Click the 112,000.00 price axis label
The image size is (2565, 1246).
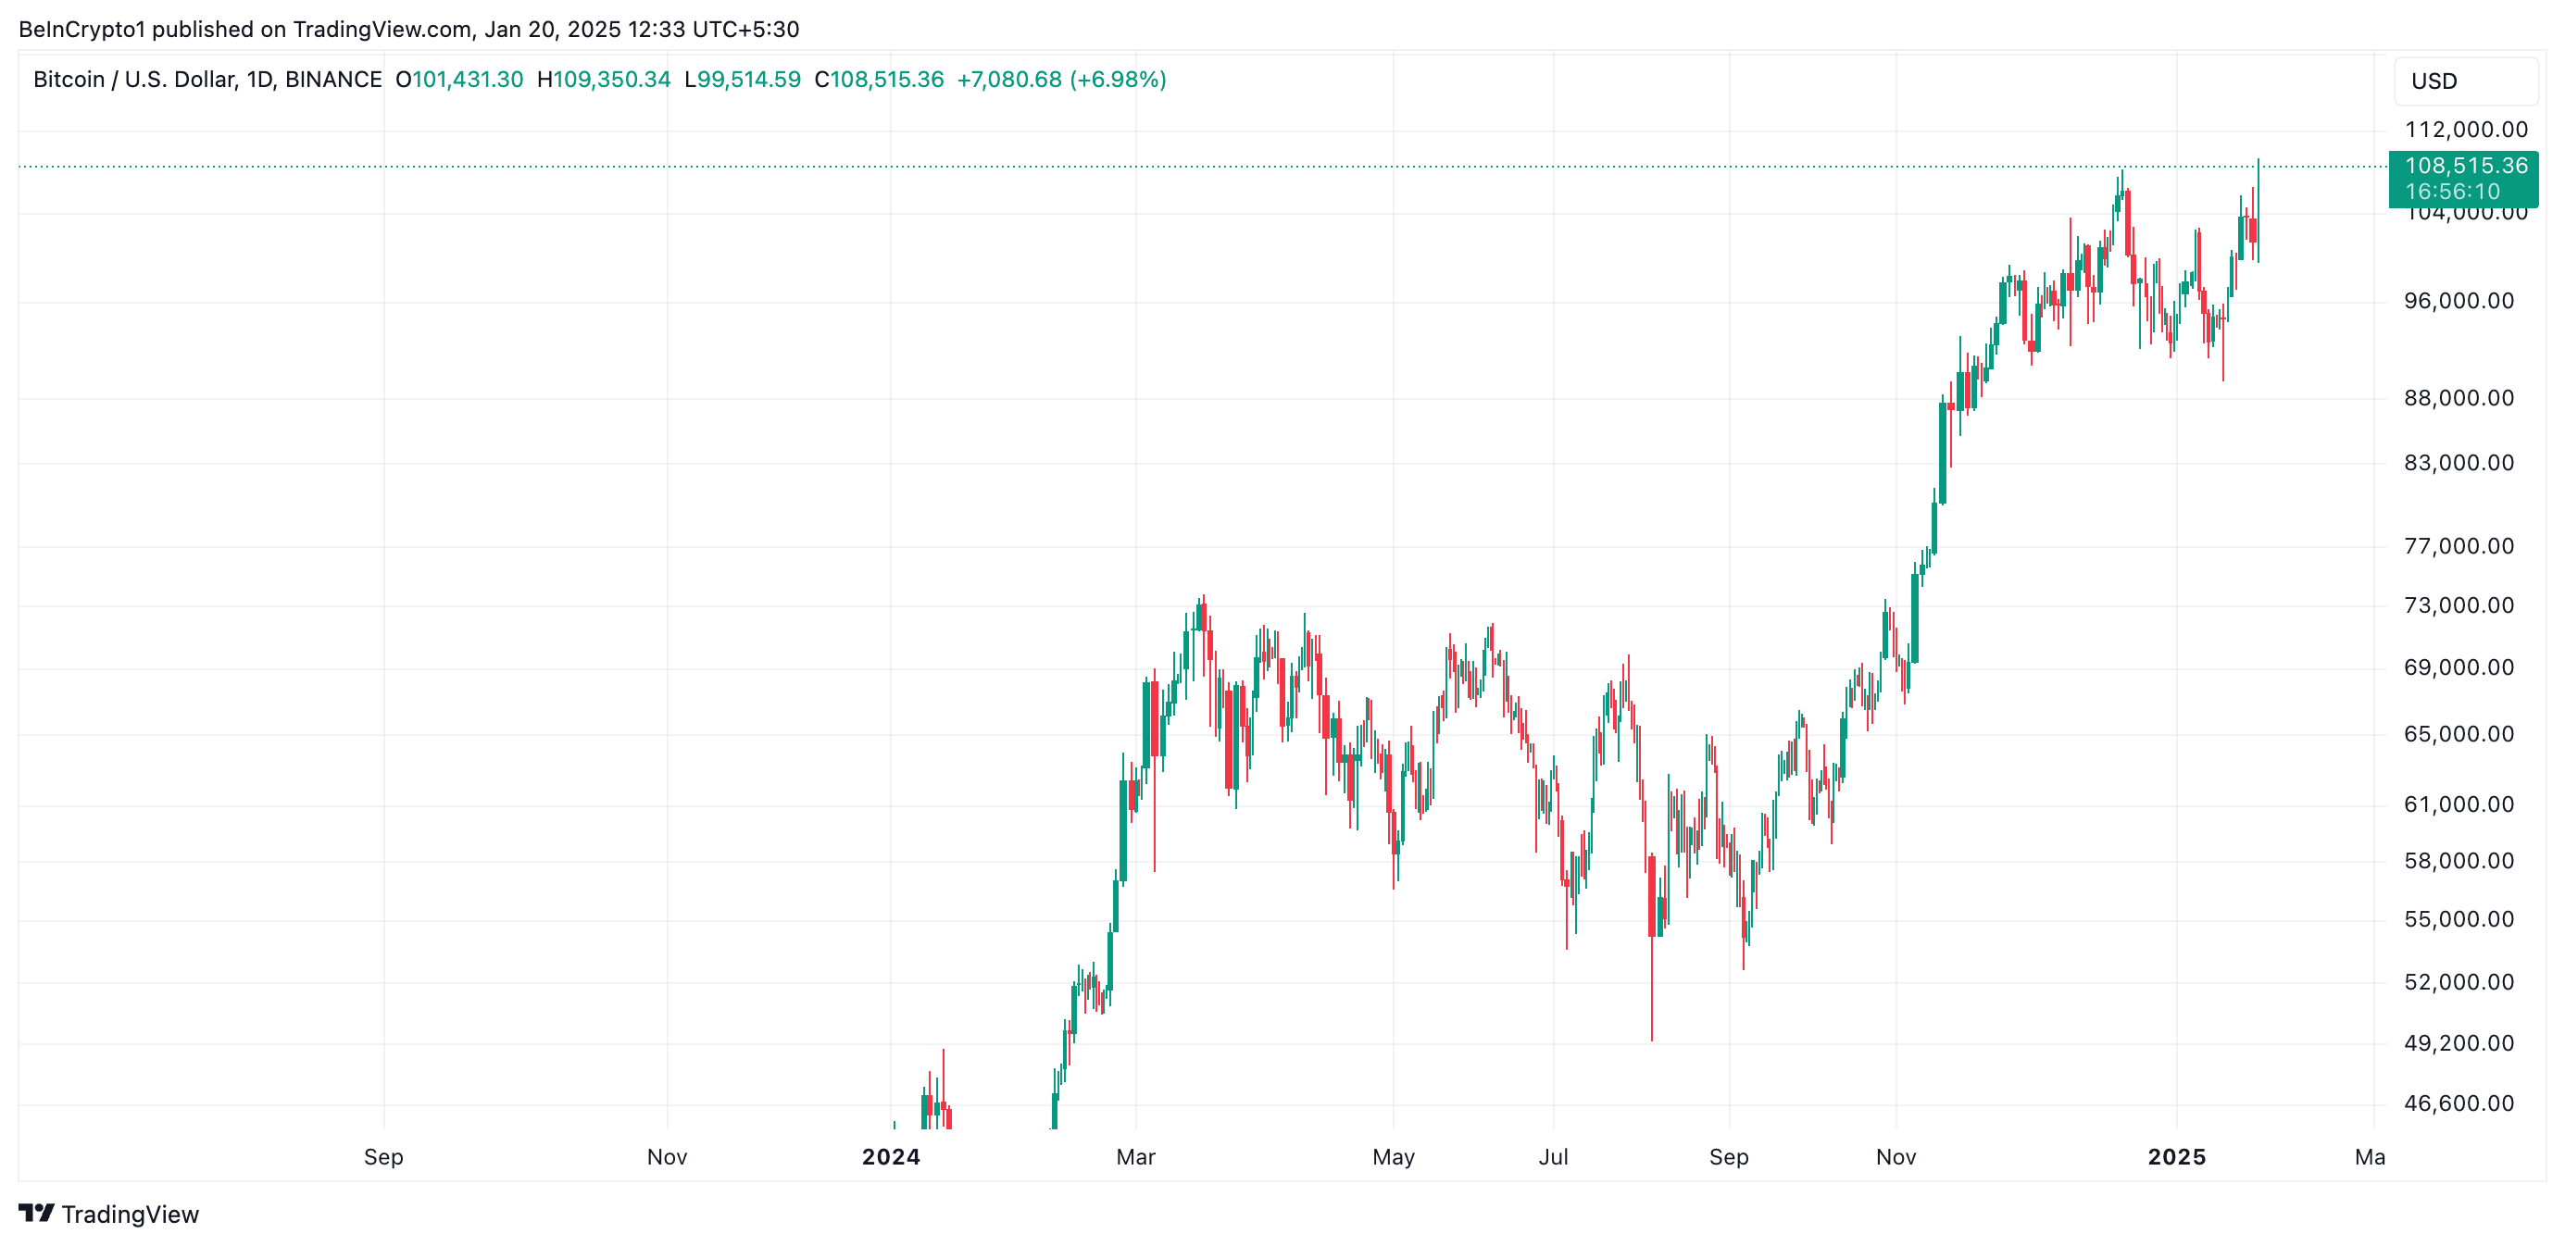pos(2465,130)
